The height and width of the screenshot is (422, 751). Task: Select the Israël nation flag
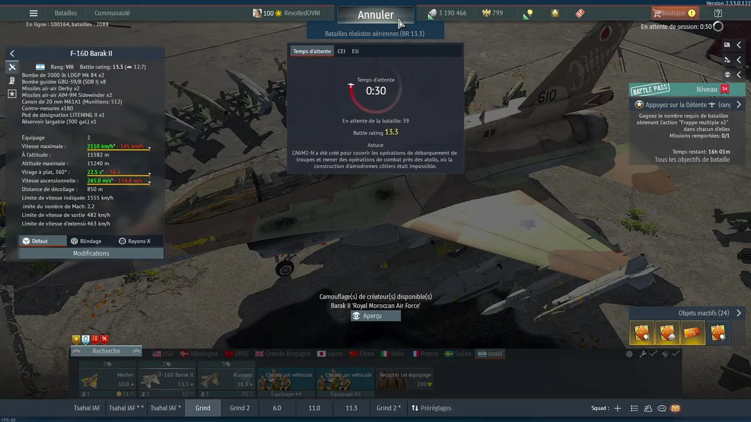(490, 354)
